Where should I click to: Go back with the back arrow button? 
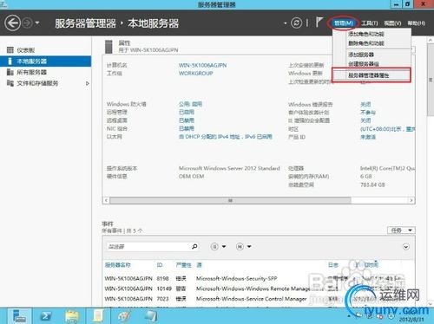tap(12, 23)
